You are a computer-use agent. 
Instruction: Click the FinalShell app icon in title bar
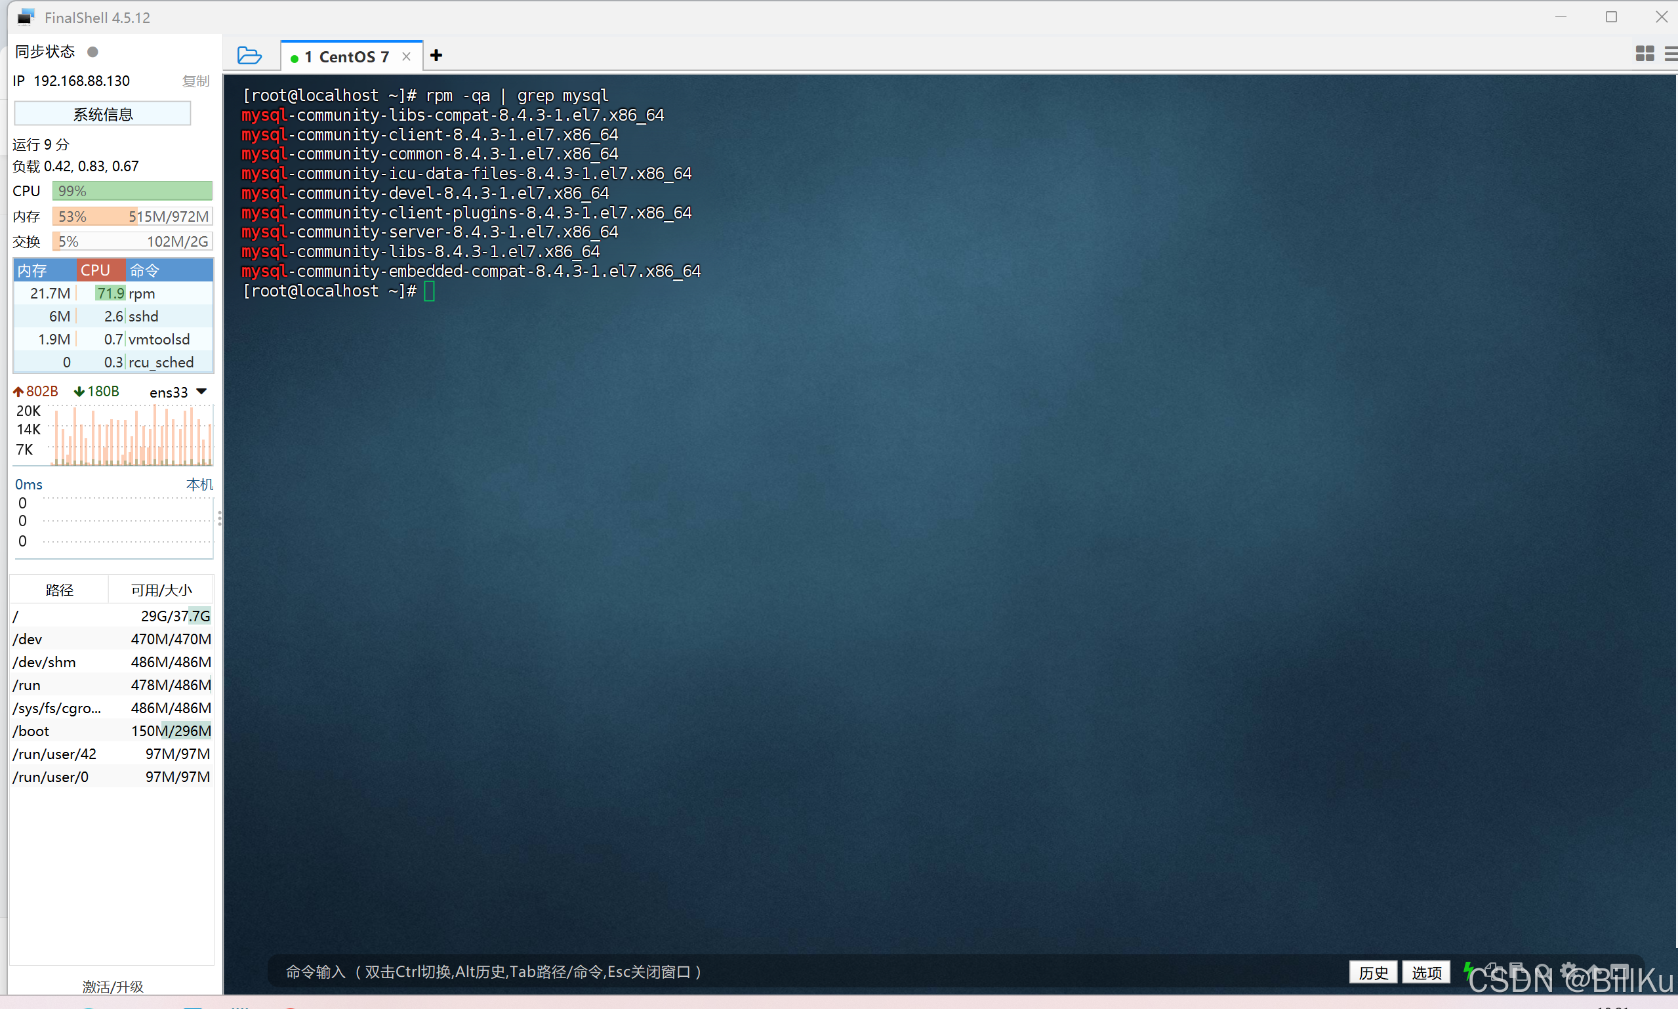click(25, 17)
